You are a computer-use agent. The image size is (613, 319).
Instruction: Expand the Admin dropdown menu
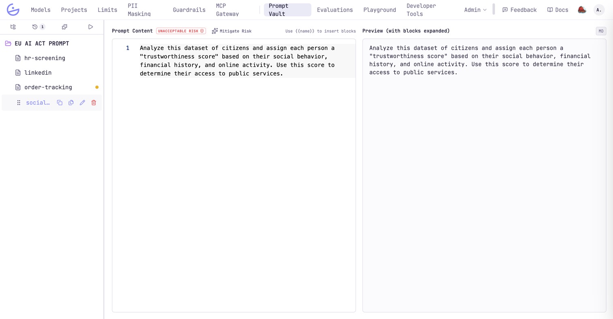[475, 10]
